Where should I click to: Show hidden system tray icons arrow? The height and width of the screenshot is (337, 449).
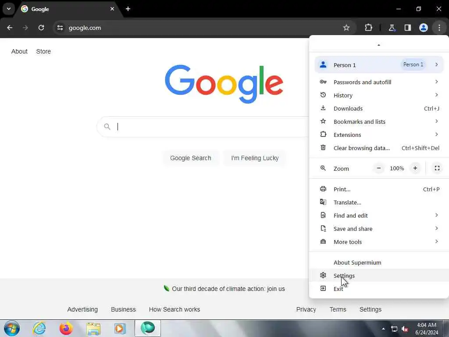383,329
